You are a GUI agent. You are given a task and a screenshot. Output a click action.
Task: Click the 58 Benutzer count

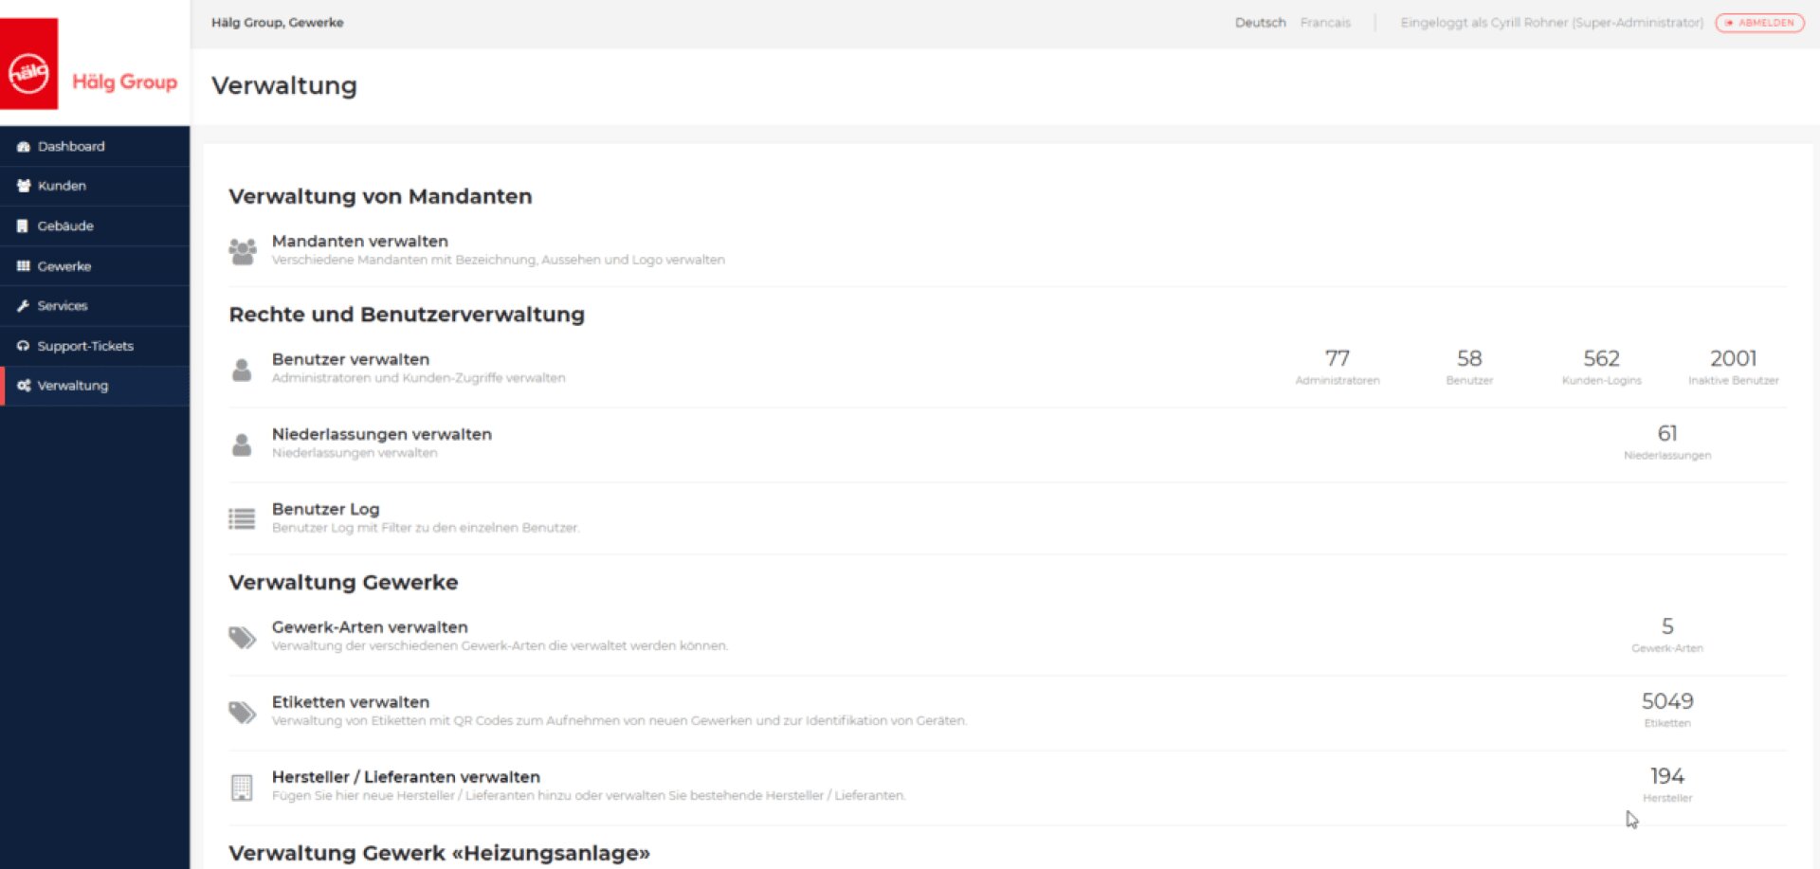[x=1469, y=367]
